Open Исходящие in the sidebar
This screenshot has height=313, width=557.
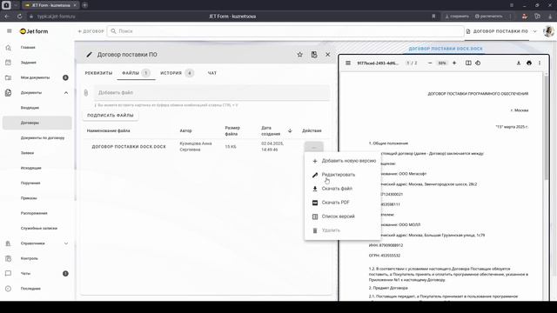point(31,168)
